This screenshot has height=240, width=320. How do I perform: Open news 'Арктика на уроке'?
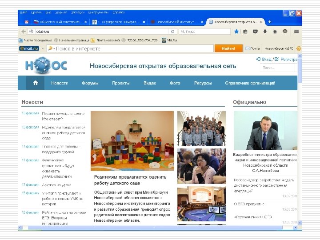pos(56,185)
